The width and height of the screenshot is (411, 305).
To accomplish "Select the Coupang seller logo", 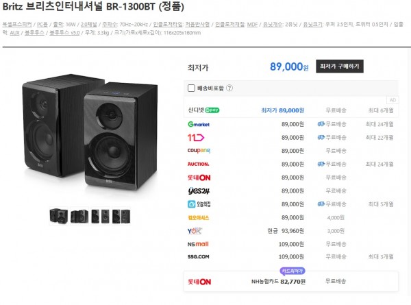I will [x=199, y=151].
